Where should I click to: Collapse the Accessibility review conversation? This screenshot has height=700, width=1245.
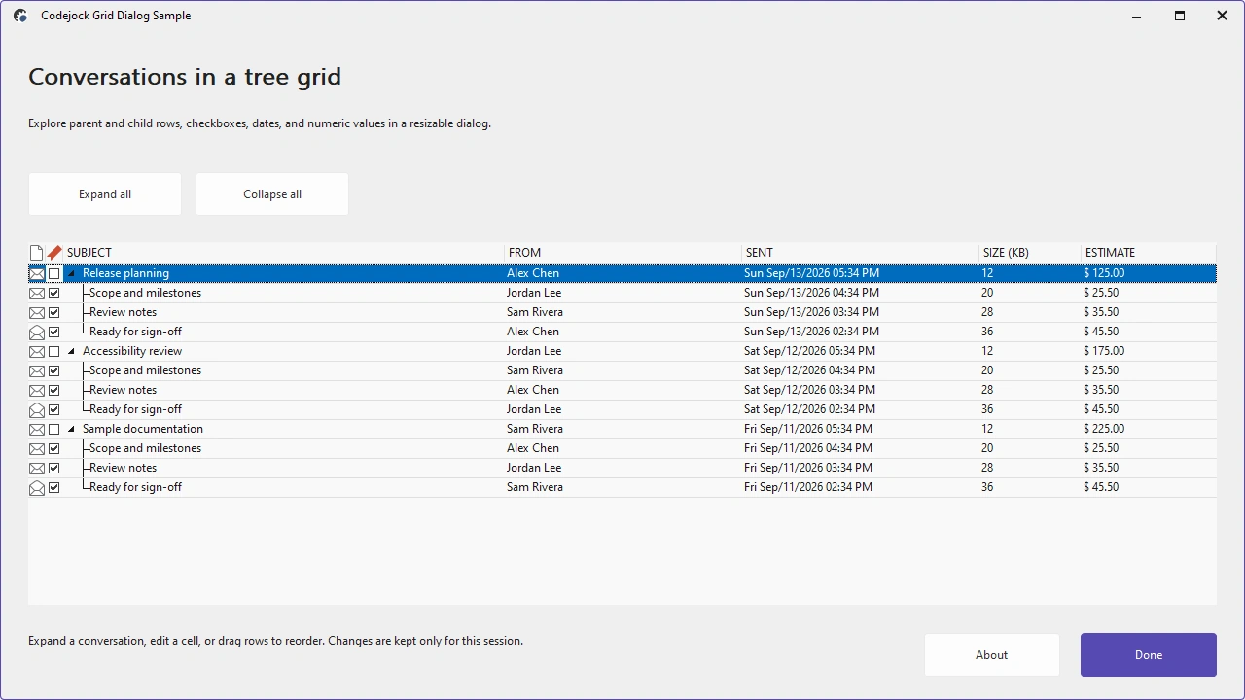coord(72,352)
